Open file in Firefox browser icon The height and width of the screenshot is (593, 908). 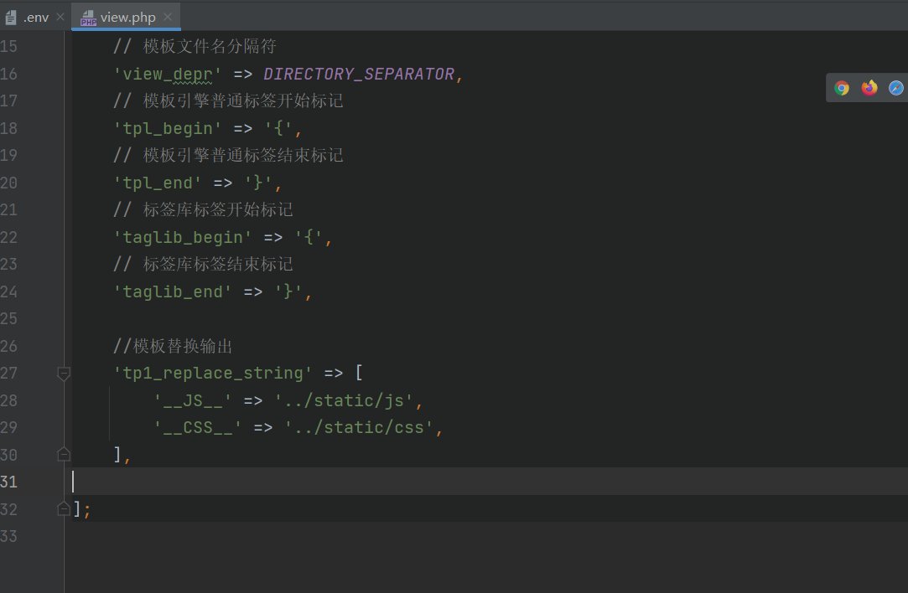coord(869,88)
